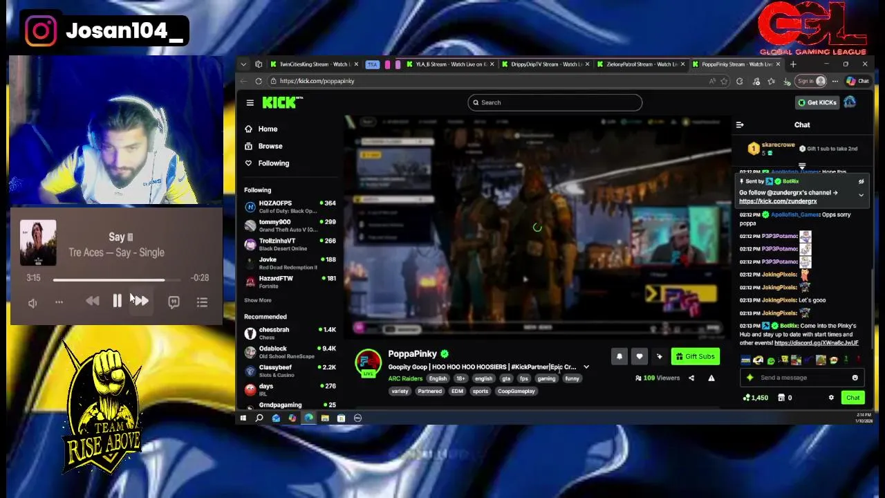The width and height of the screenshot is (885, 498).
Task: Open Jovke channel in Following list
Action: point(290,262)
